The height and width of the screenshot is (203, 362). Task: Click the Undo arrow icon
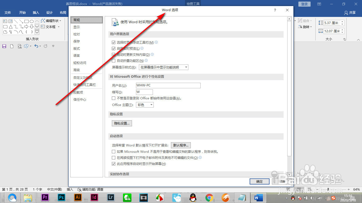click(36, 46)
